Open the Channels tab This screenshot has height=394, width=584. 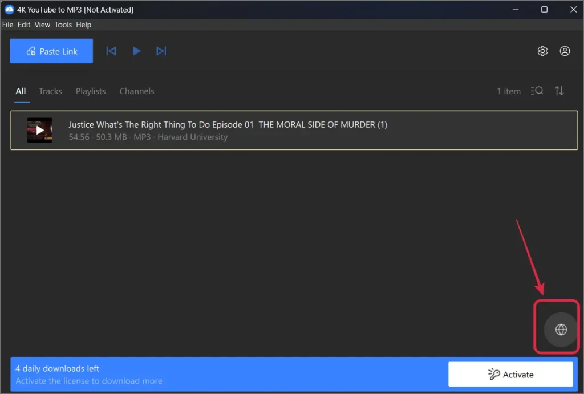point(137,91)
